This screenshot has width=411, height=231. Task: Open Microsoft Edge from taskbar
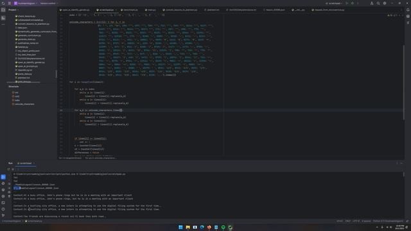(202, 227)
